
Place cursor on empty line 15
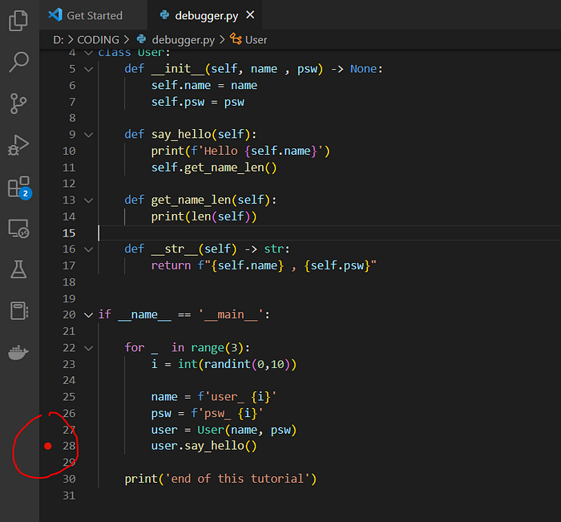(329, 233)
